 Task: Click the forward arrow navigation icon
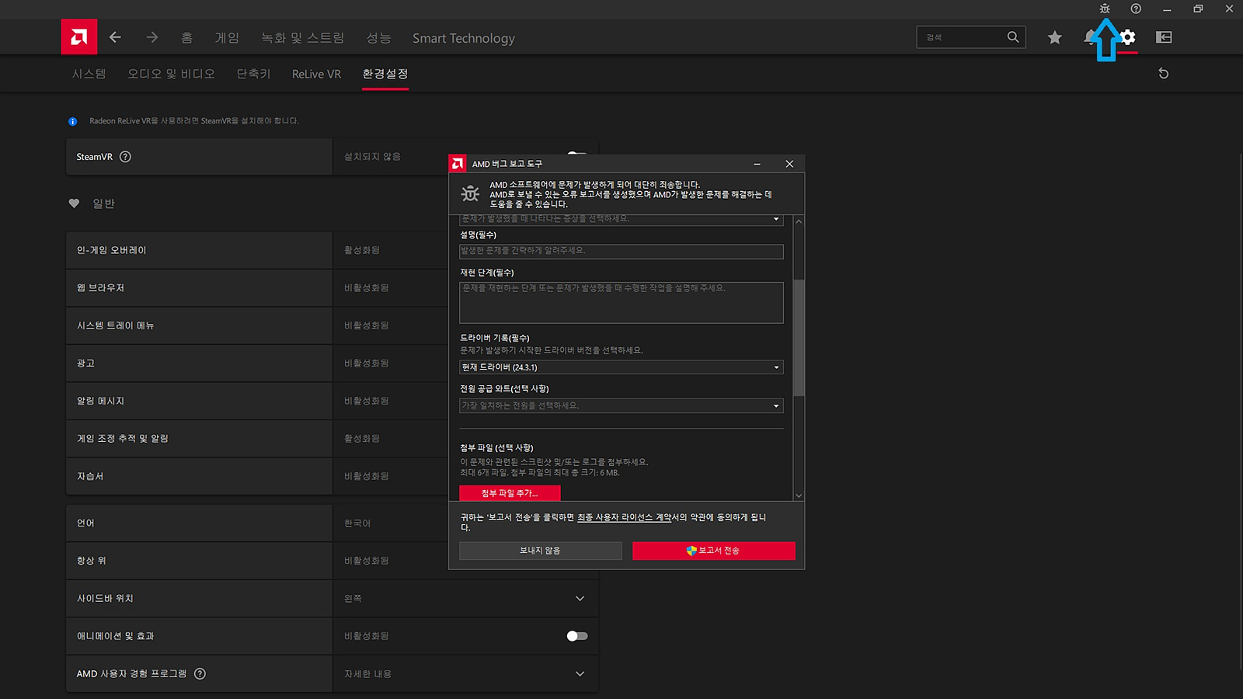(x=151, y=37)
